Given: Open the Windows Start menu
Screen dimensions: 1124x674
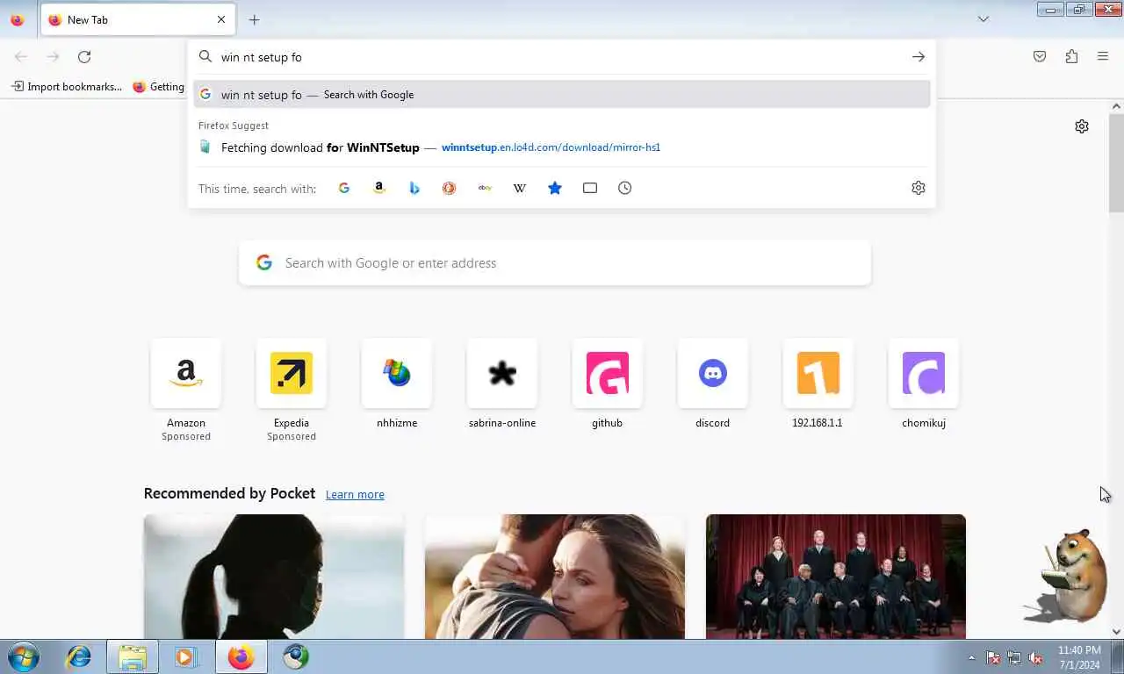Looking at the screenshot, I should (x=24, y=657).
